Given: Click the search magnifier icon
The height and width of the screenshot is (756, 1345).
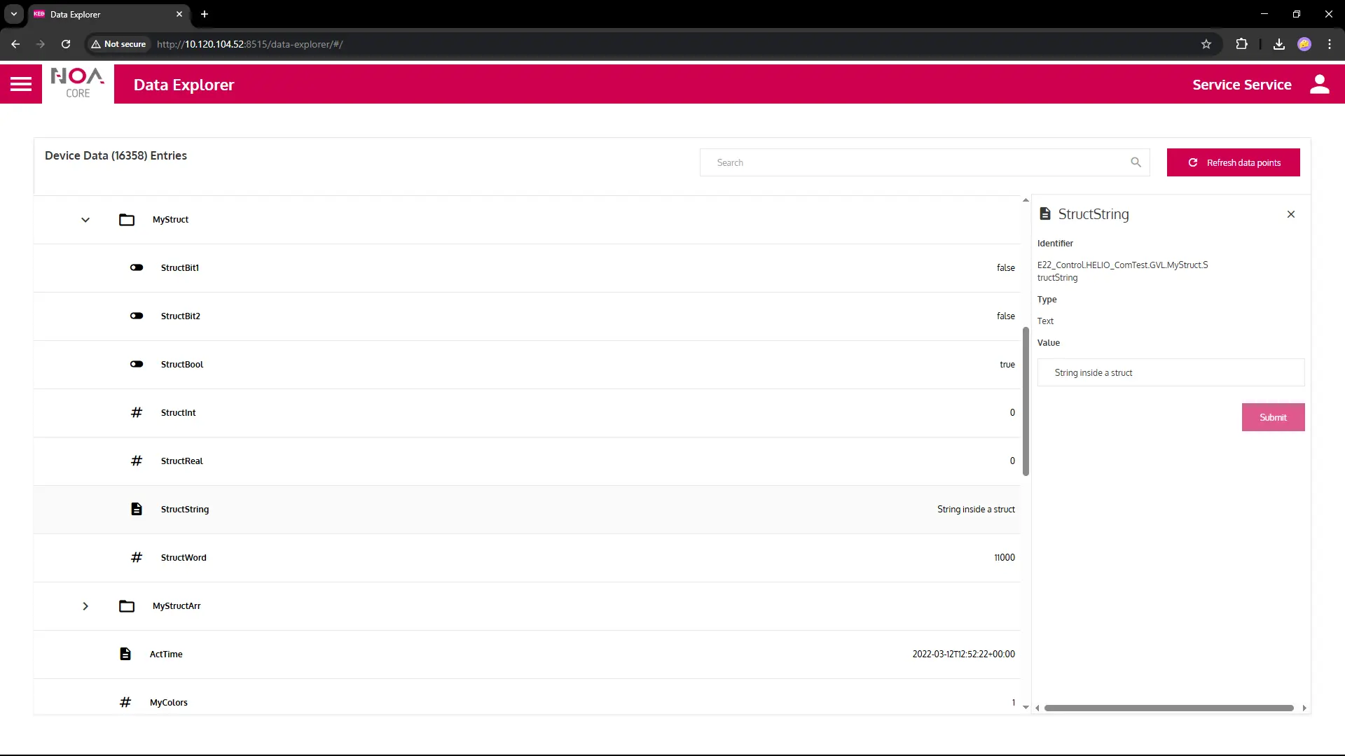Looking at the screenshot, I should point(1136,162).
